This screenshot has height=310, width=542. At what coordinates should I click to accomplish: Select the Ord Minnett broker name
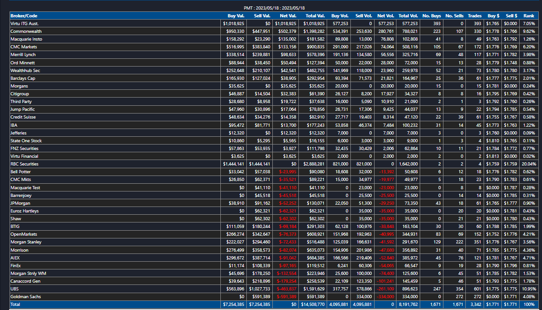point(22,63)
